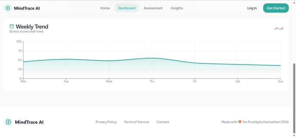The image size is (296, 137).
Task: Click the 75 value on the y-axis
Action: (x=19, y=51)
